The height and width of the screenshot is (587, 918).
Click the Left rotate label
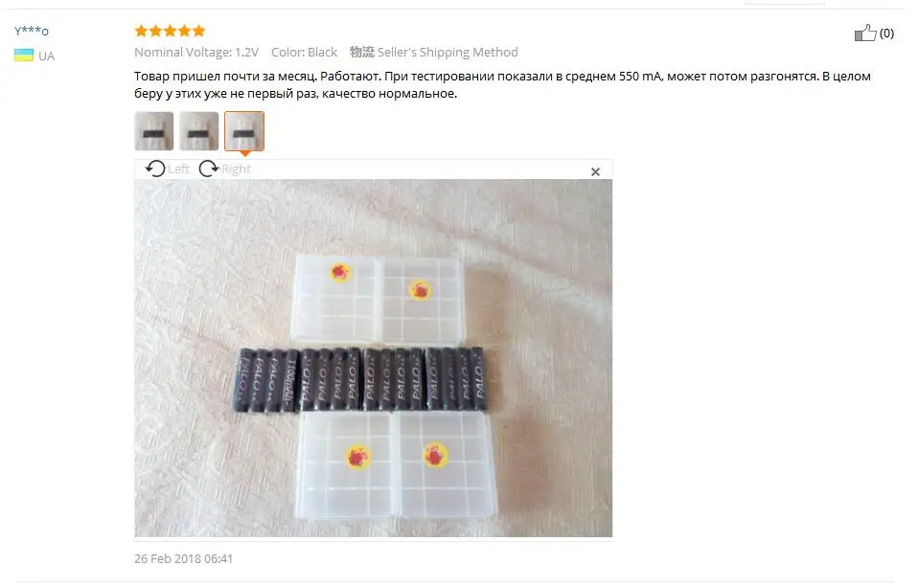coord(178,169)
